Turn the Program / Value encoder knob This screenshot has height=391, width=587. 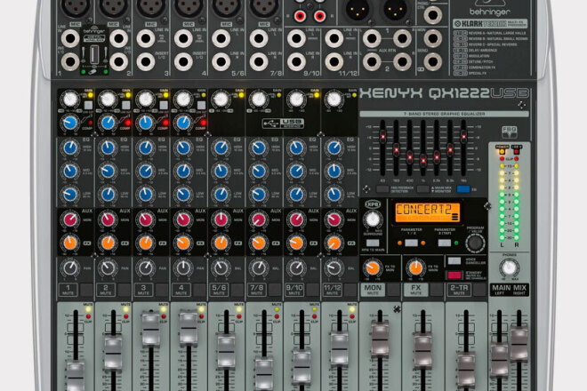pos(476,243)
